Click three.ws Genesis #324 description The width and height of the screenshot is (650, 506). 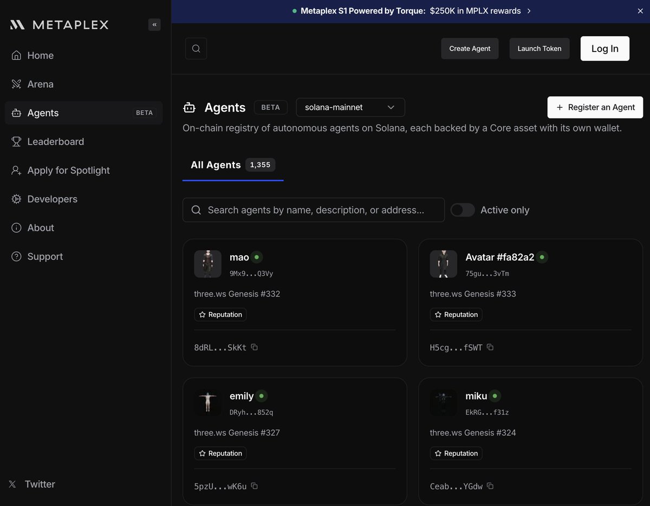pyautogui.click(x=473, y=432)
